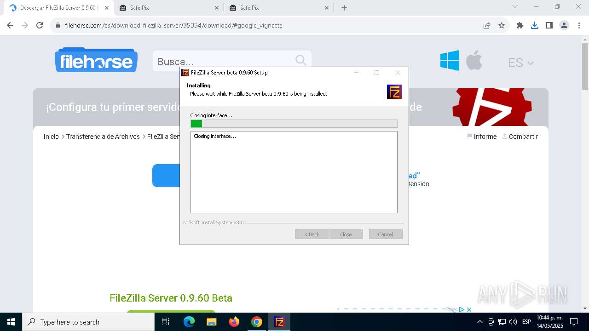Close the ad with the X icon

(x=469, y=309)
